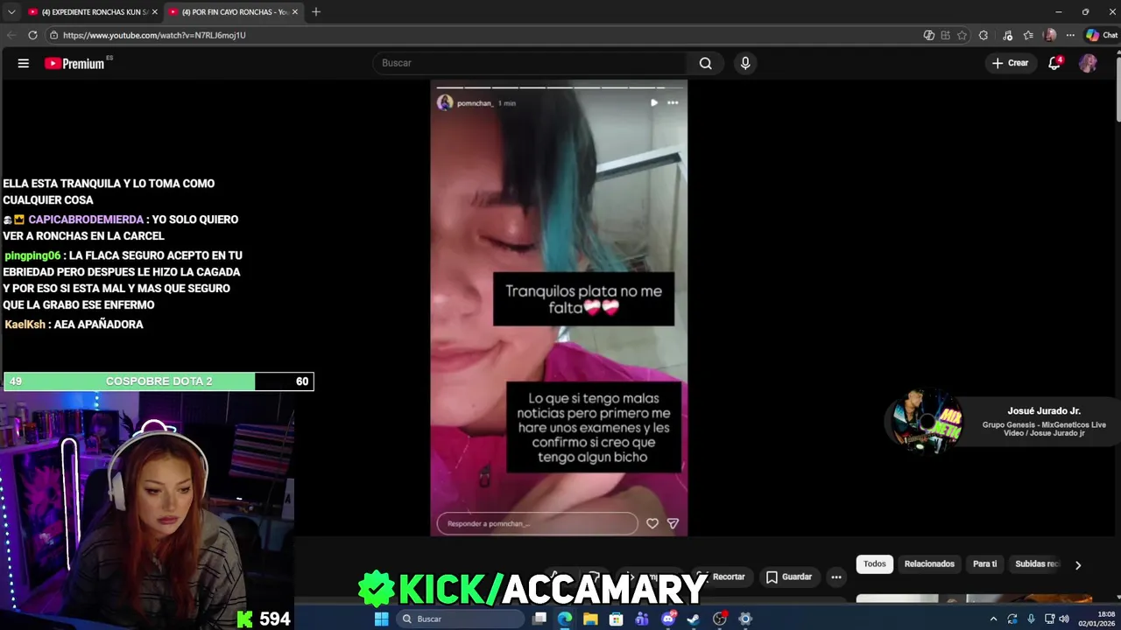Open browser extensions puzzle icon

(984, 35)
